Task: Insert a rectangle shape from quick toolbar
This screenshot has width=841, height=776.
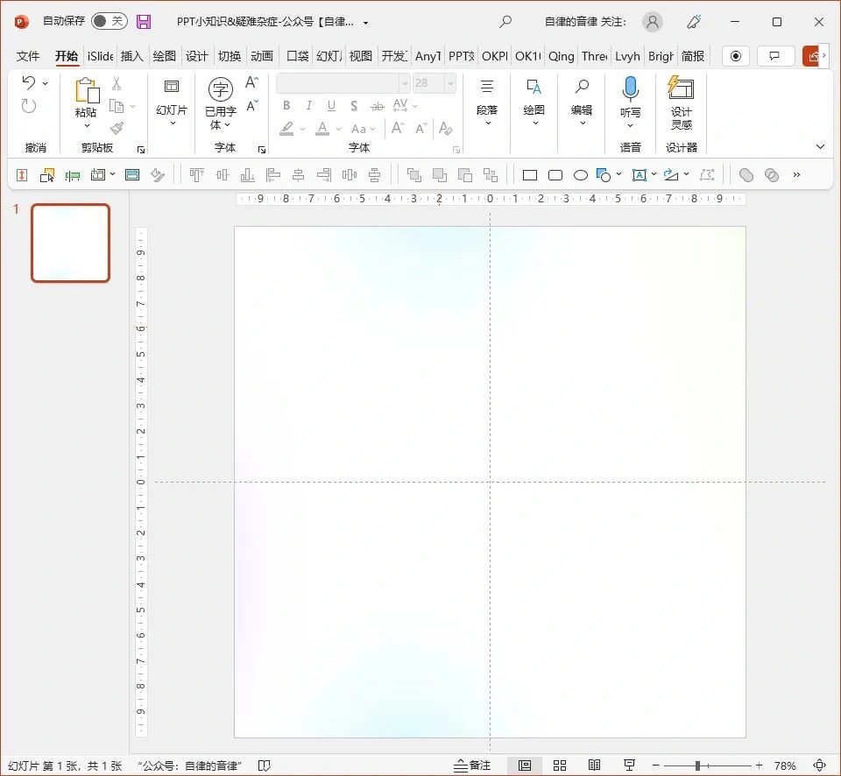Action: click(530, 175)
